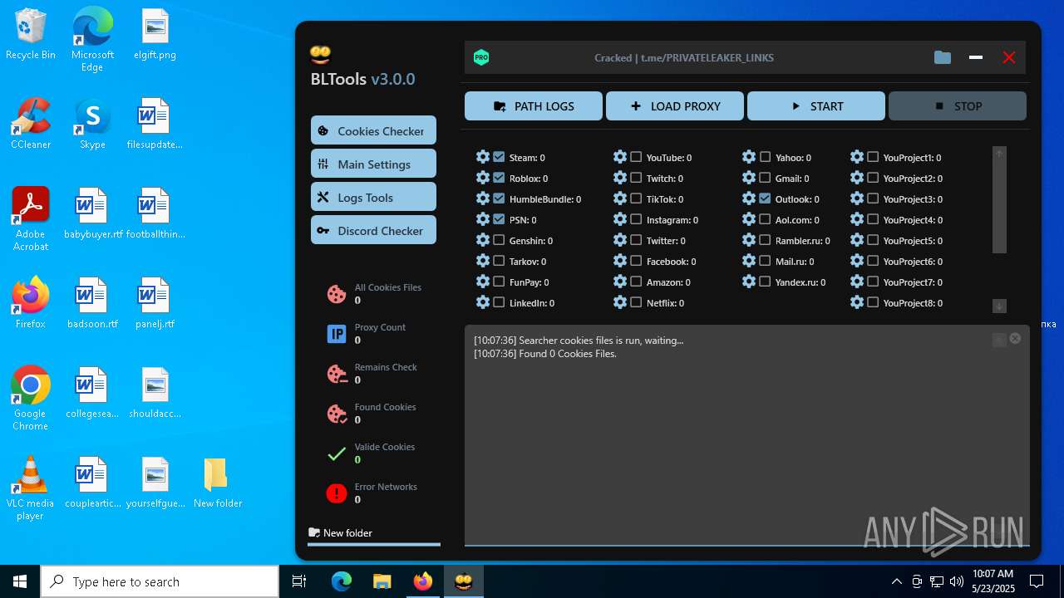Click the LOAD PROXY button

coord(675,106)
